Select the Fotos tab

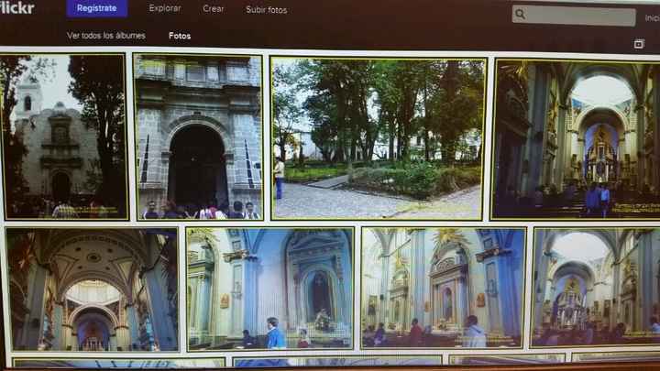(180, 36)
